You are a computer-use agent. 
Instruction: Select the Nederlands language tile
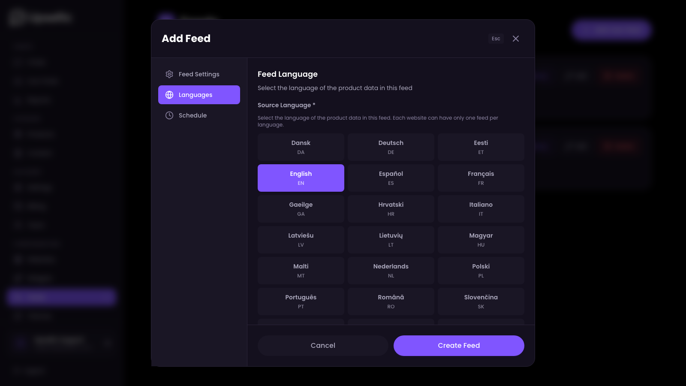point(391,270)
